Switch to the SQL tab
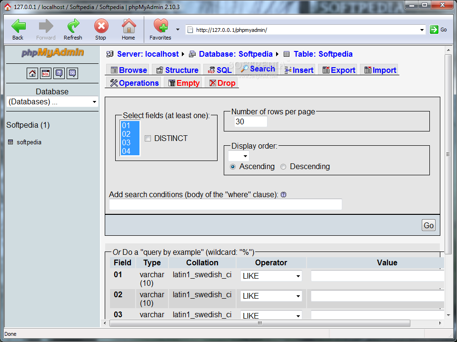Image resolution: width=457 pixels, height=342 pixels. pyautogui.click(x=219, y=70)
